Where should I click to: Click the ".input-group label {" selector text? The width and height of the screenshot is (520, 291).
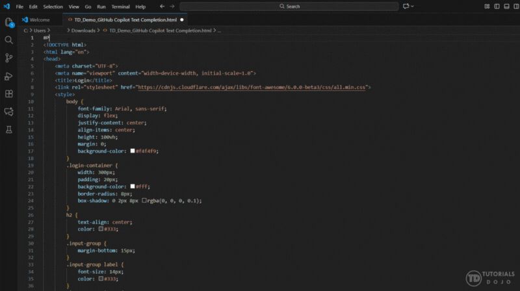(x=95, y=264)
